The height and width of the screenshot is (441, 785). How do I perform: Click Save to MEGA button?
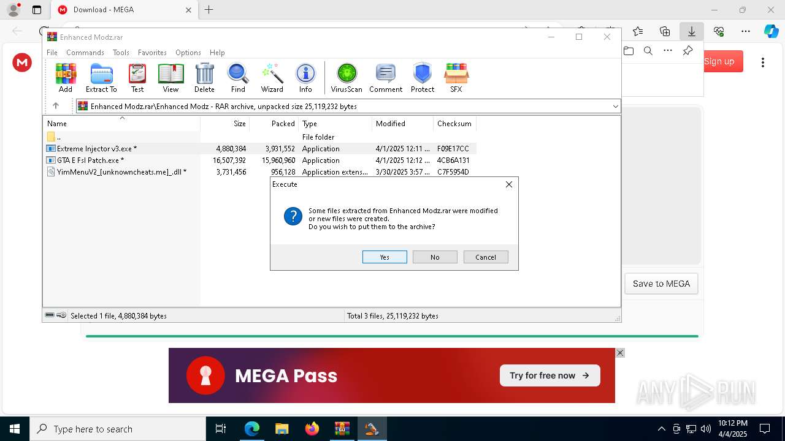point(661,284)
